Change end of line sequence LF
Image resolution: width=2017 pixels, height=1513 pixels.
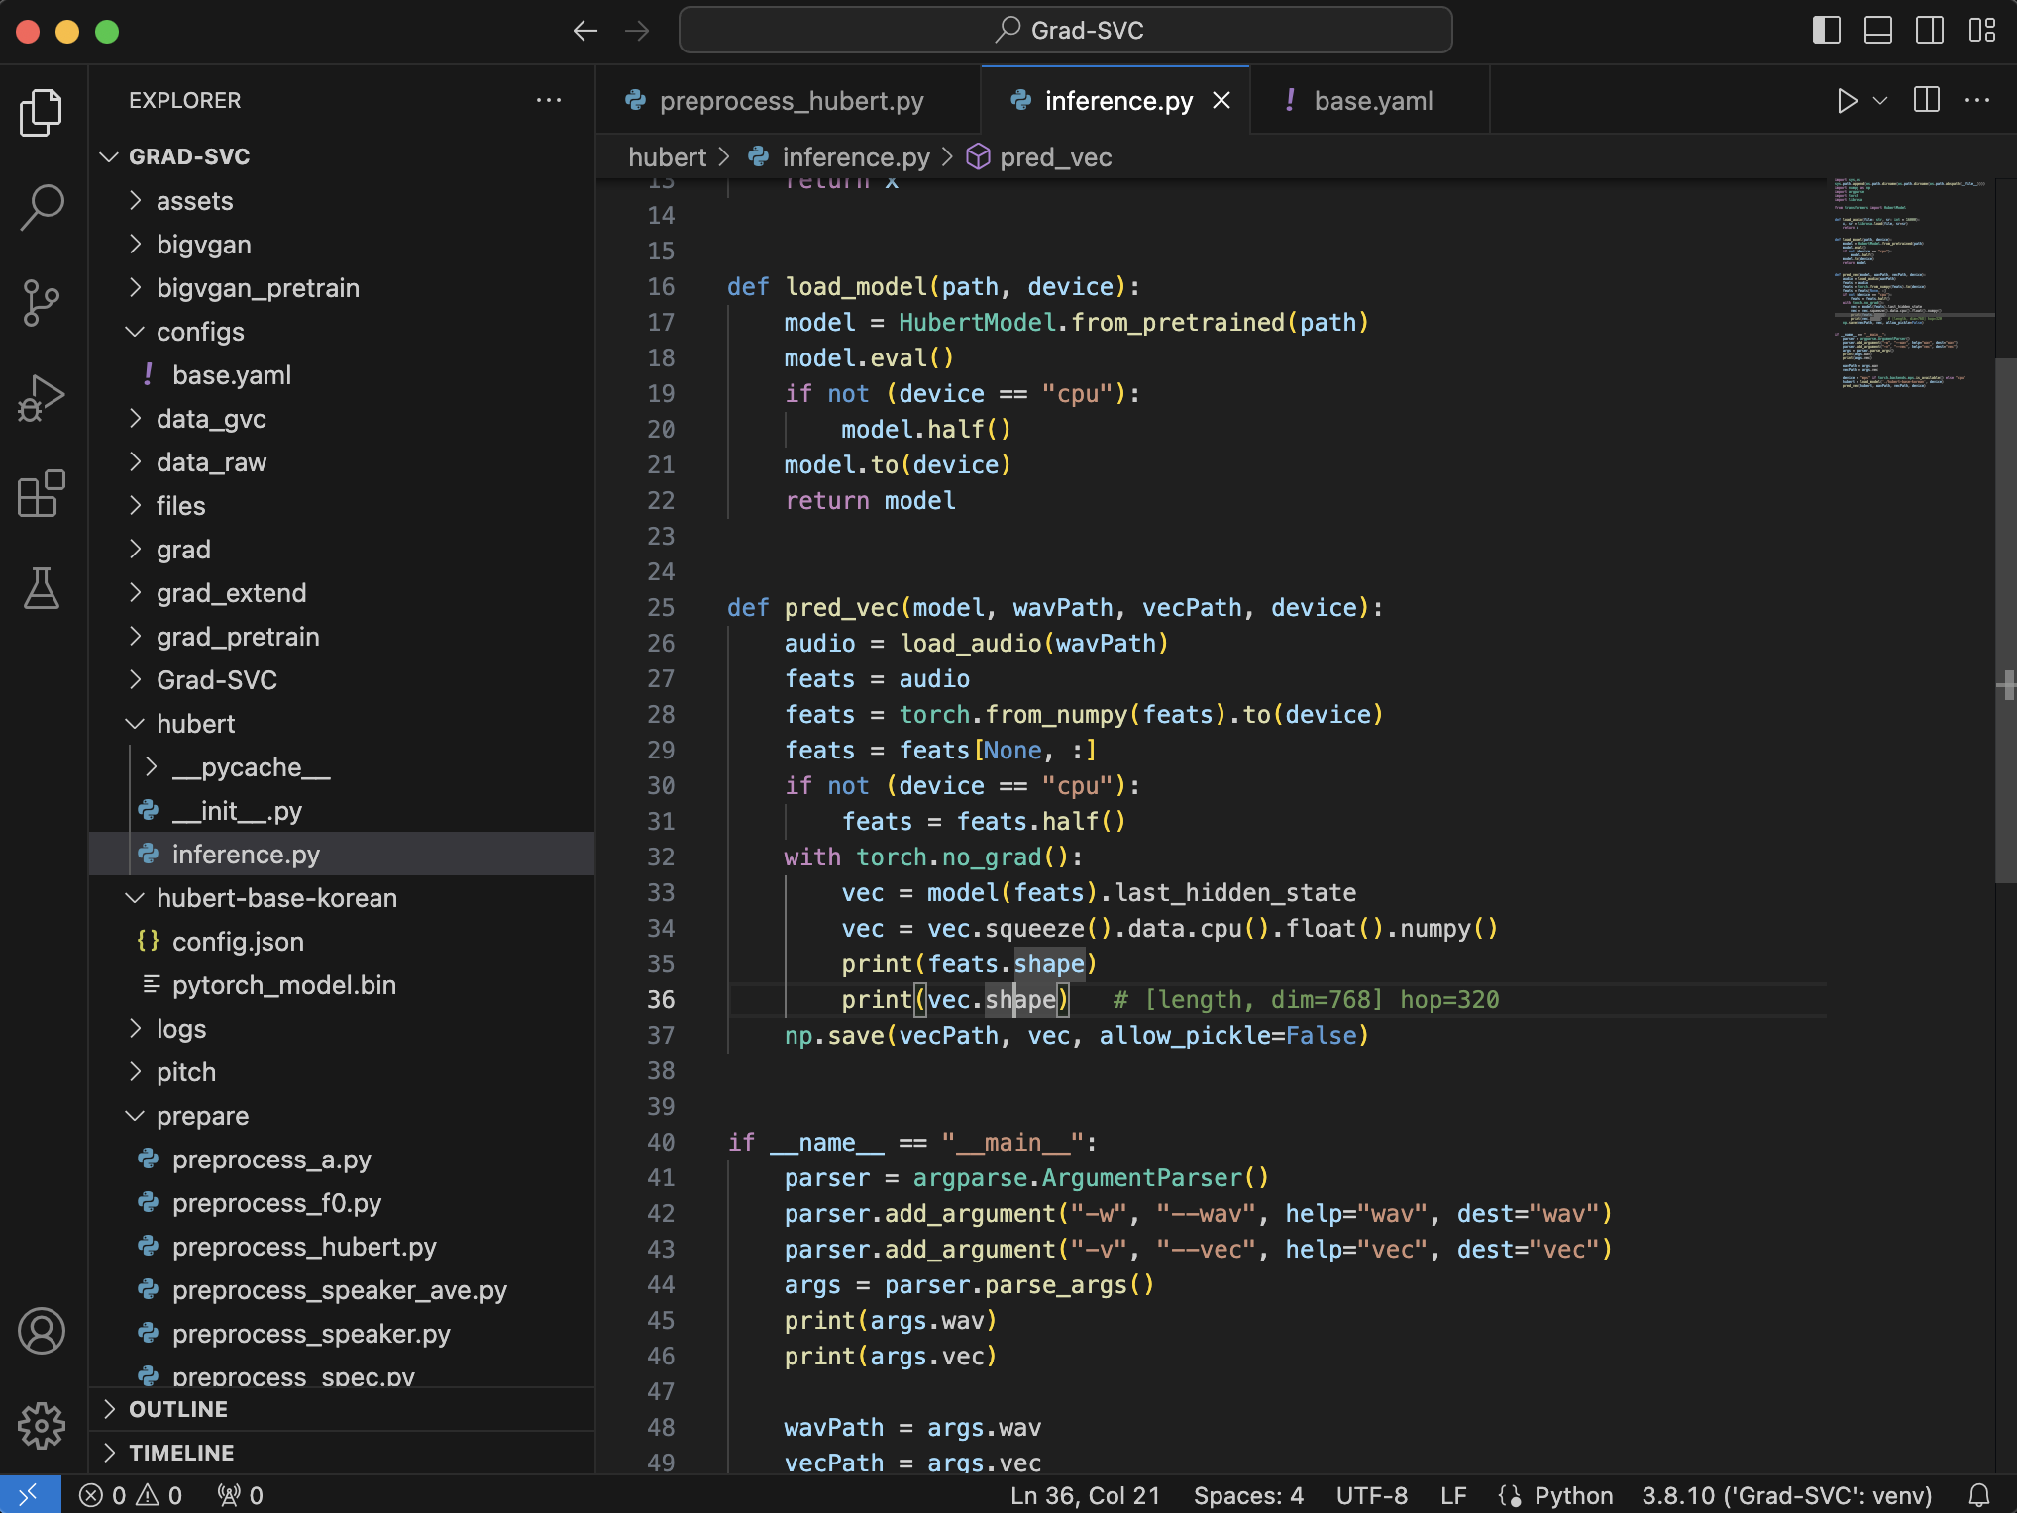[x=1453, y=1495]
